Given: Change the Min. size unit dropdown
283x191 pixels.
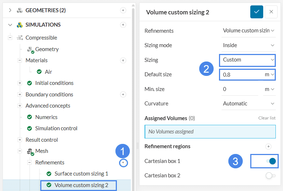Looking at the screenshot, I should pyautogui.click(x=270, y=89).
